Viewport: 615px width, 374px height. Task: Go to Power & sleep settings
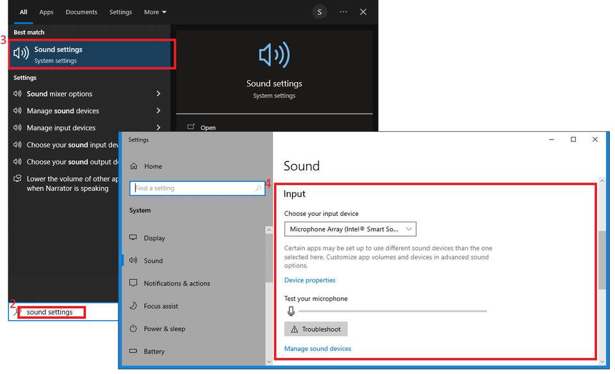pos(164,329)
